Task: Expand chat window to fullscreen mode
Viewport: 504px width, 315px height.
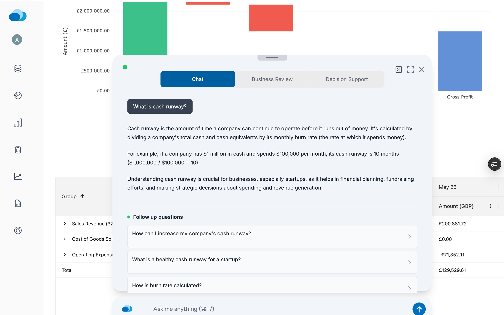Action: click(x=411, y=69)
